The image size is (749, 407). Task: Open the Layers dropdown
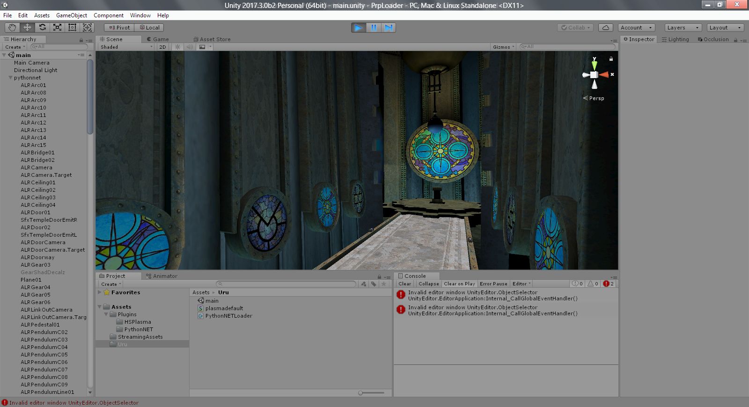683,28
